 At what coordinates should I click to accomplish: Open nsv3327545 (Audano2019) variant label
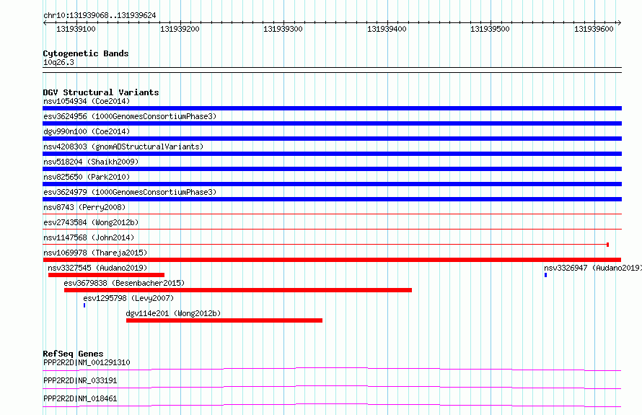pos(97,268)
